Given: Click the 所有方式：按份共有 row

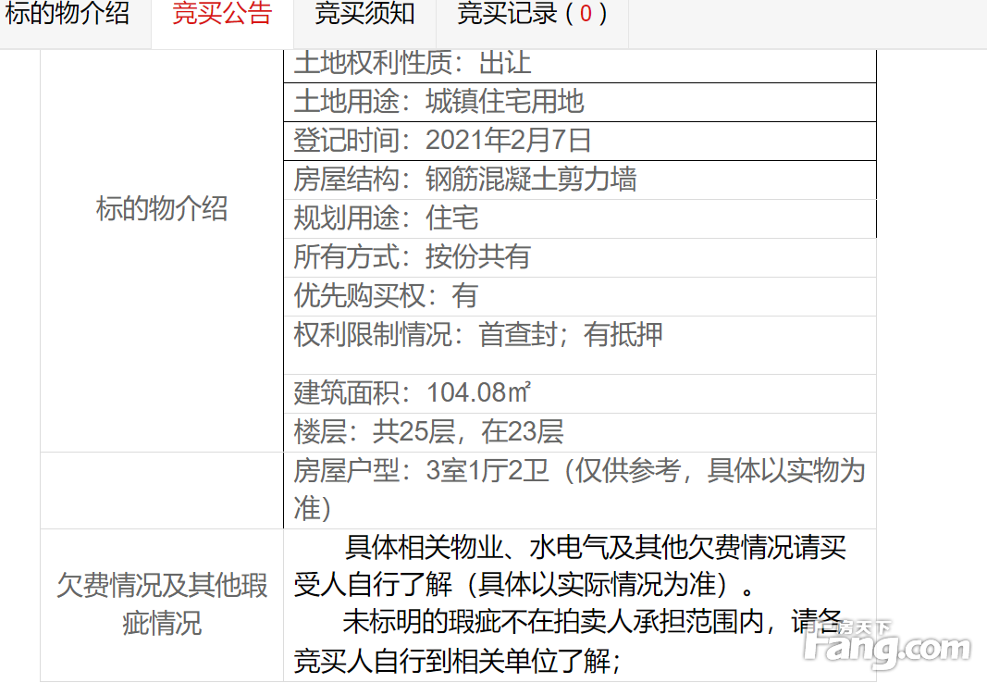Looking at the screenshot, I should (x=413, y=257).
